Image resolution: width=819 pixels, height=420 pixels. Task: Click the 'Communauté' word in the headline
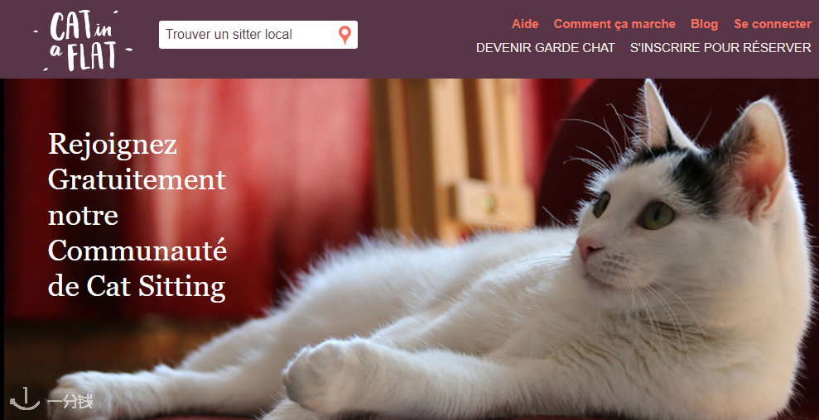click(137, 251)
